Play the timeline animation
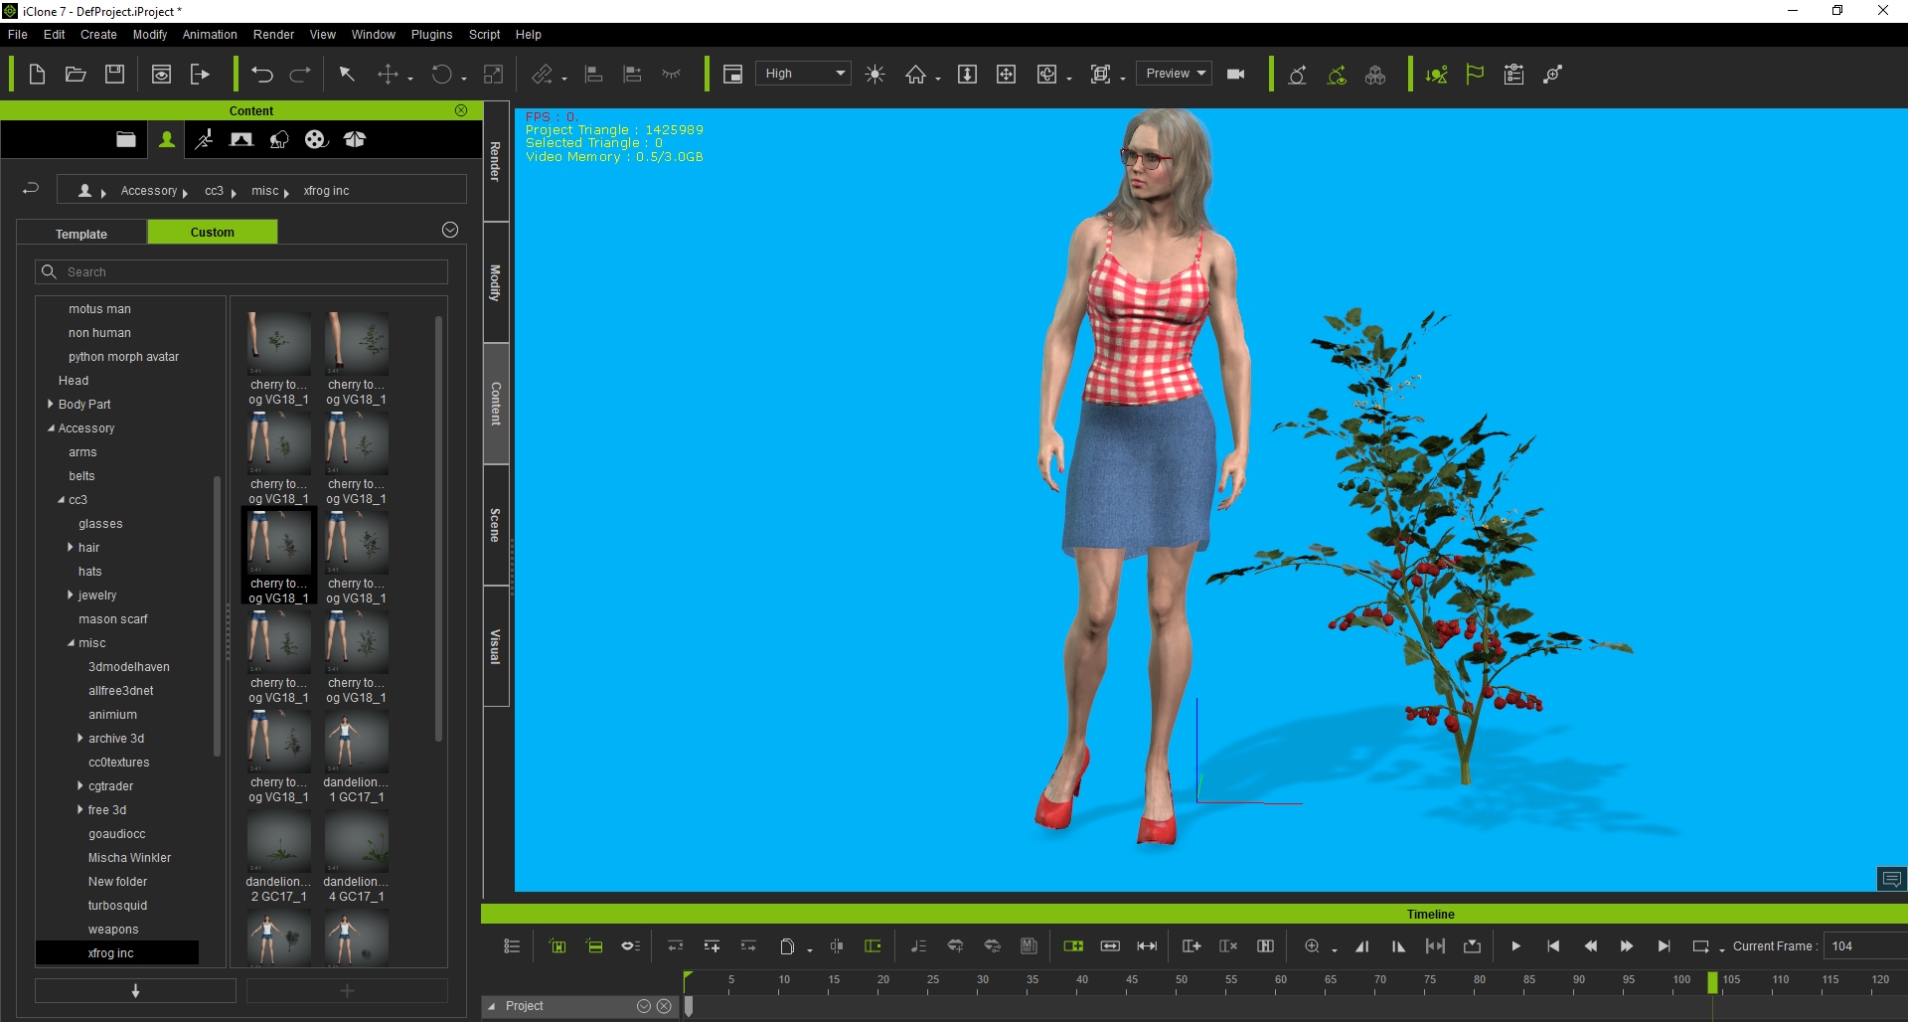Viewport: 1908px width, 1022px height. click(x=1515, y=946)
